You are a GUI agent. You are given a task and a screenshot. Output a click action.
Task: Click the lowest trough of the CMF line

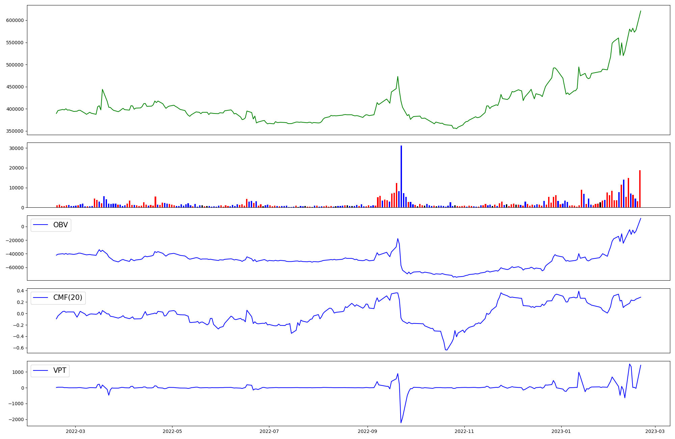(447, 350)
